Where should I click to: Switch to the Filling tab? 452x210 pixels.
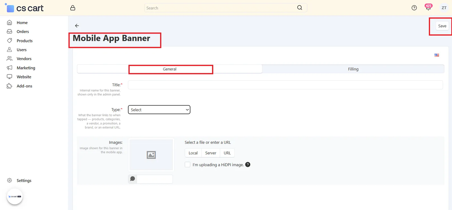point(353,69)
